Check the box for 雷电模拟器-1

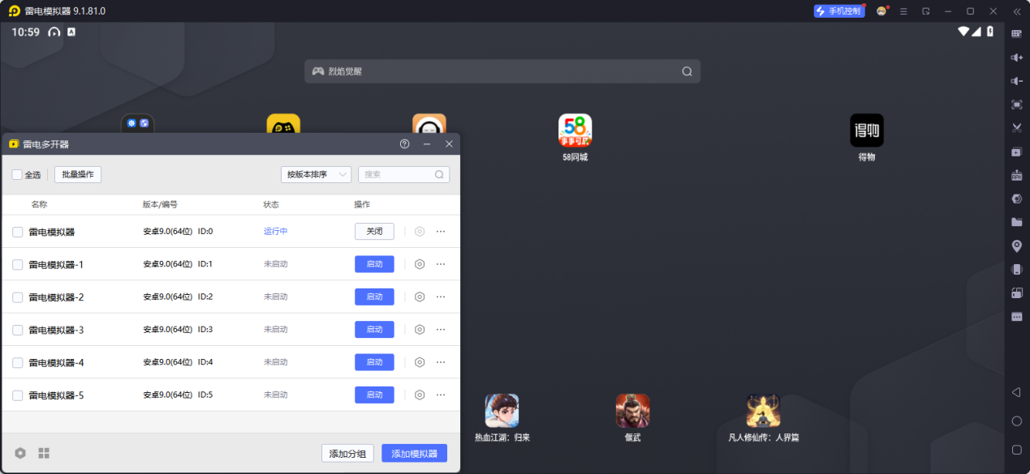18,264
